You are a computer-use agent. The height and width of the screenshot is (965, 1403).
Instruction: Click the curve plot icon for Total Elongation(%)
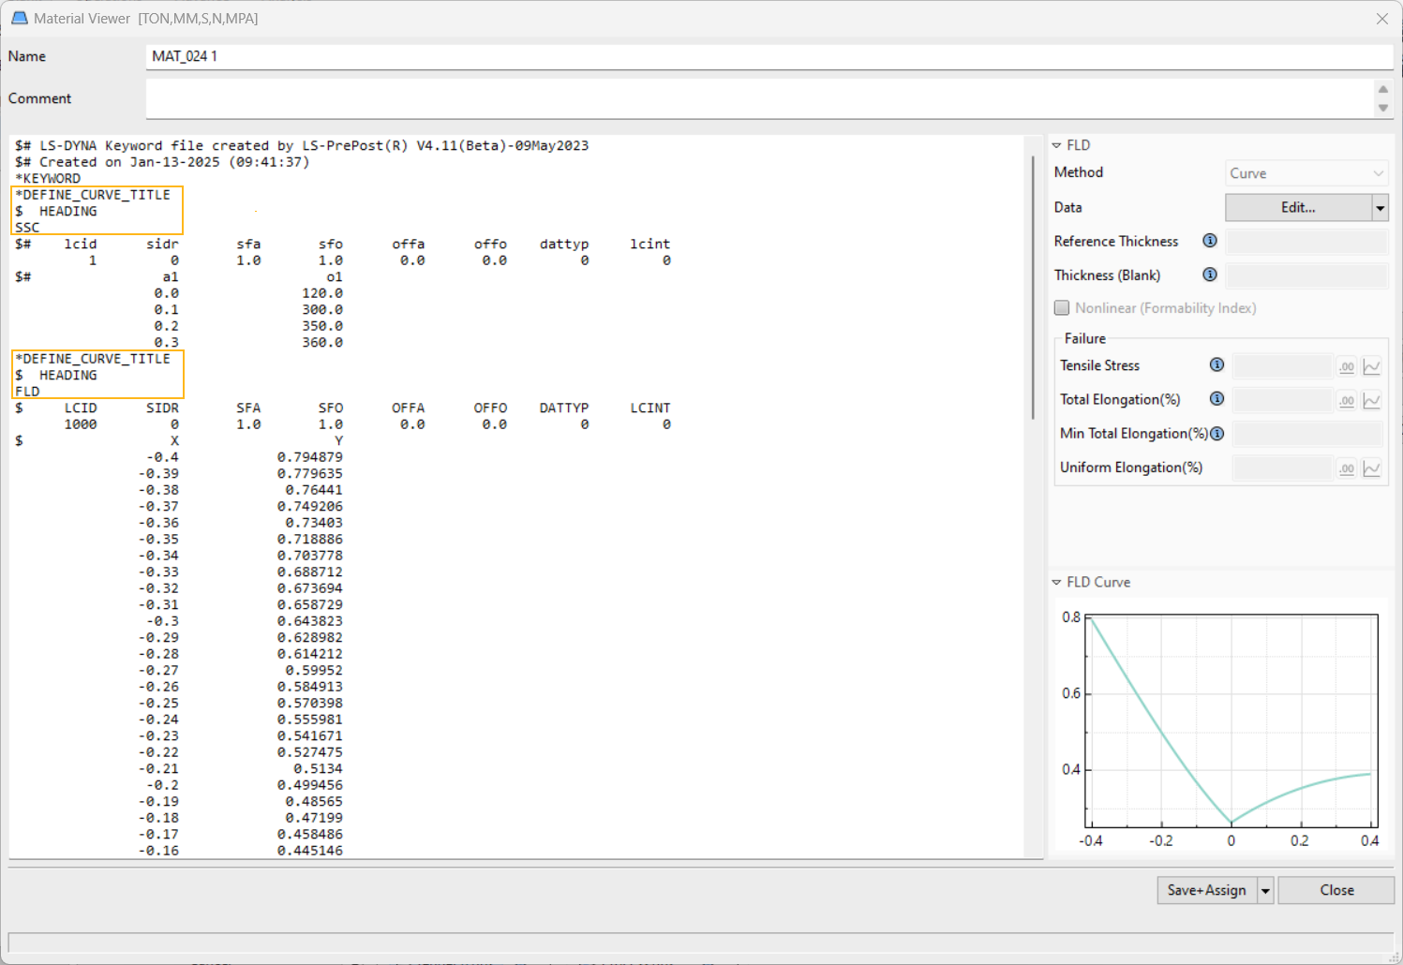coord(1371,399)
